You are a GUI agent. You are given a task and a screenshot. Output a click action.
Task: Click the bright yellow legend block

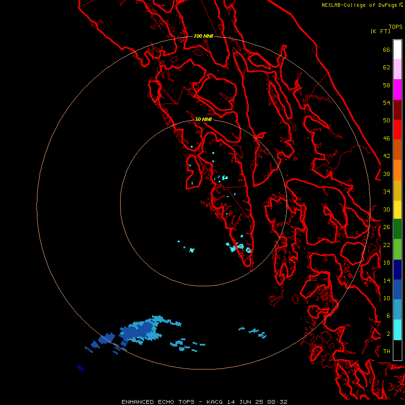(x=397, y=210)
